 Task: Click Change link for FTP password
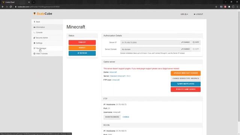[126, 117]
